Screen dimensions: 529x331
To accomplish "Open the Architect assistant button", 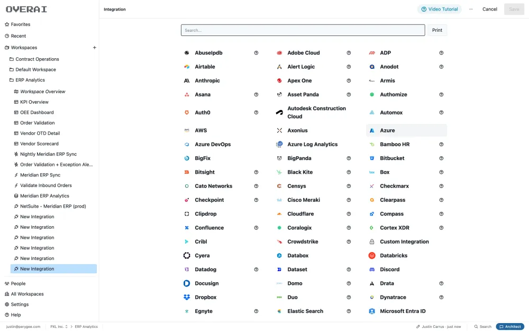I will [510, 327].
